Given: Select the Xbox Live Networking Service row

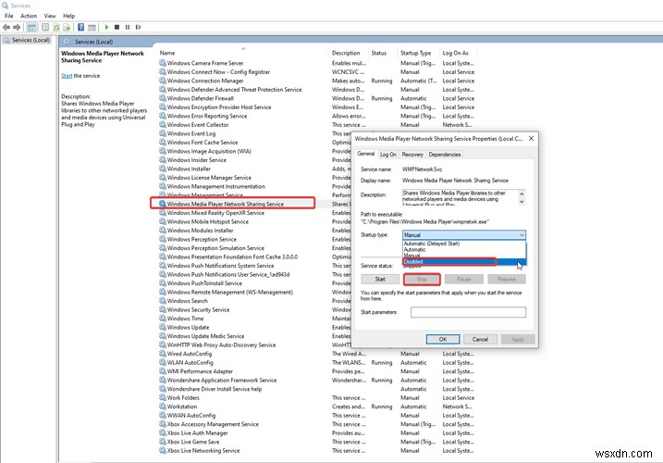Looking at the screenshot, I should [x=317, y=451].
